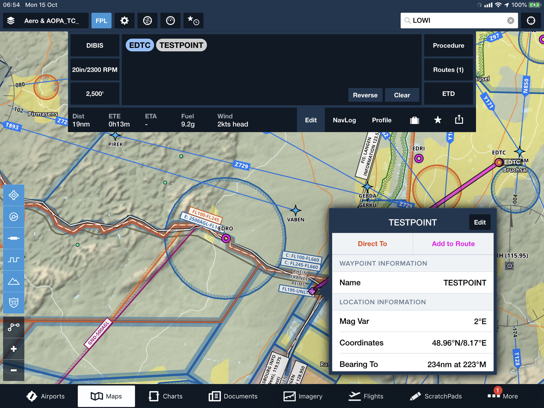Expand the Routes (1) list
This screenshot has height=408, width=544.
tap(448, 70)
